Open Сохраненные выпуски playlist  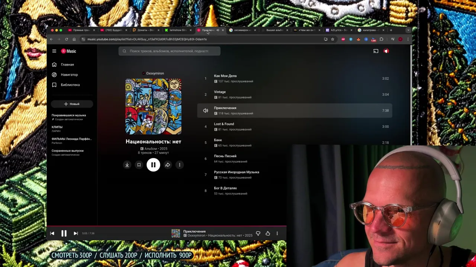(72, 152)
